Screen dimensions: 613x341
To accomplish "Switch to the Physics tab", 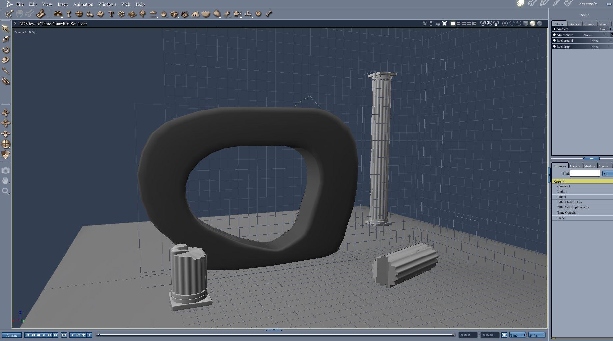I will tap(589, 24).
